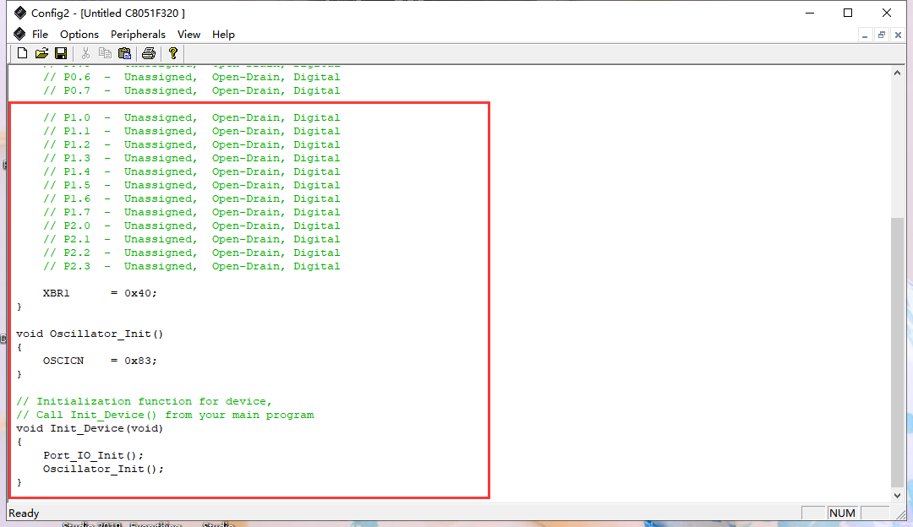The image size is (913, 527).
Task: Click the Copy icon on the toolbar
Action: 105,52
